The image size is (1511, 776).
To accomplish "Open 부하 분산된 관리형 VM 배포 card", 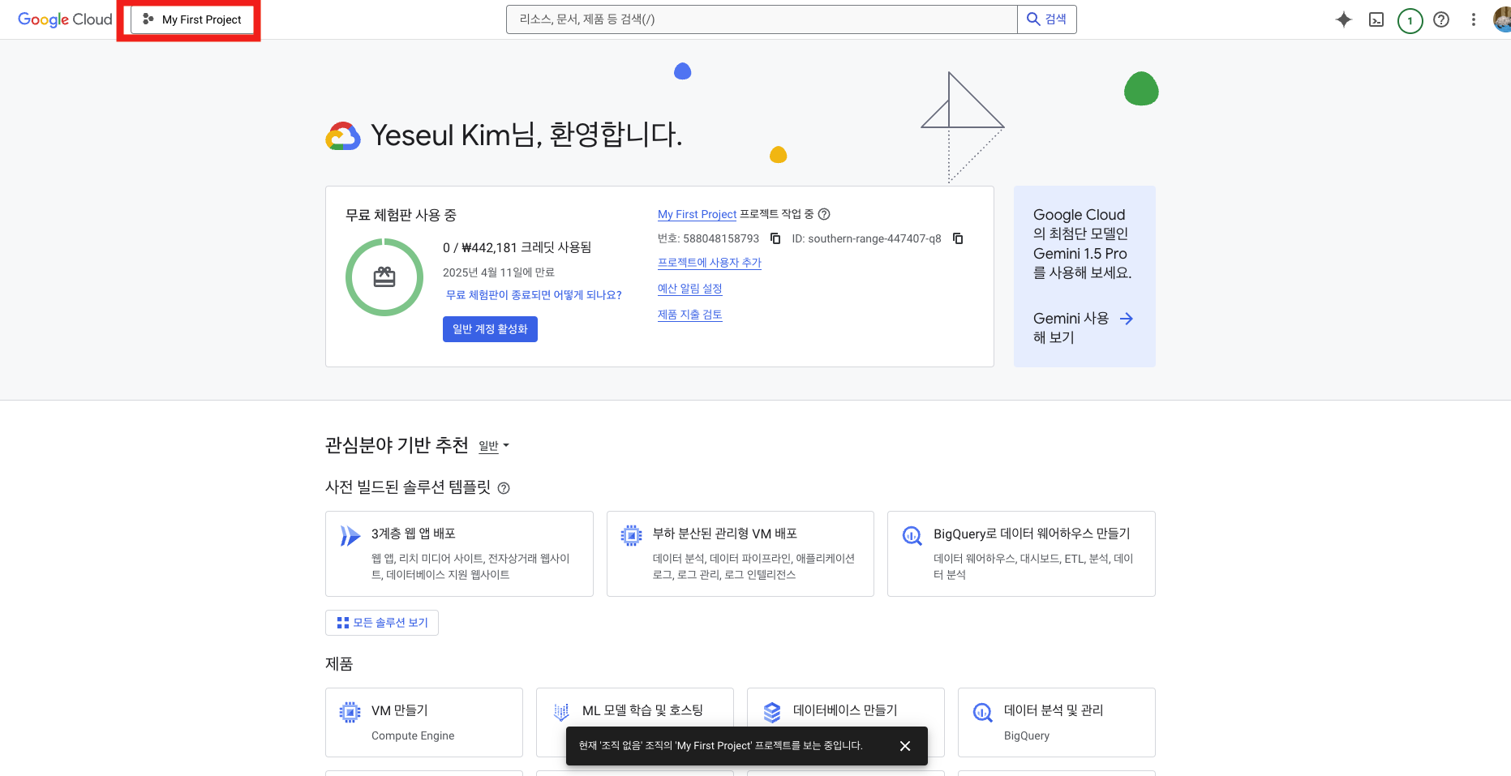I will pos(740,554).
